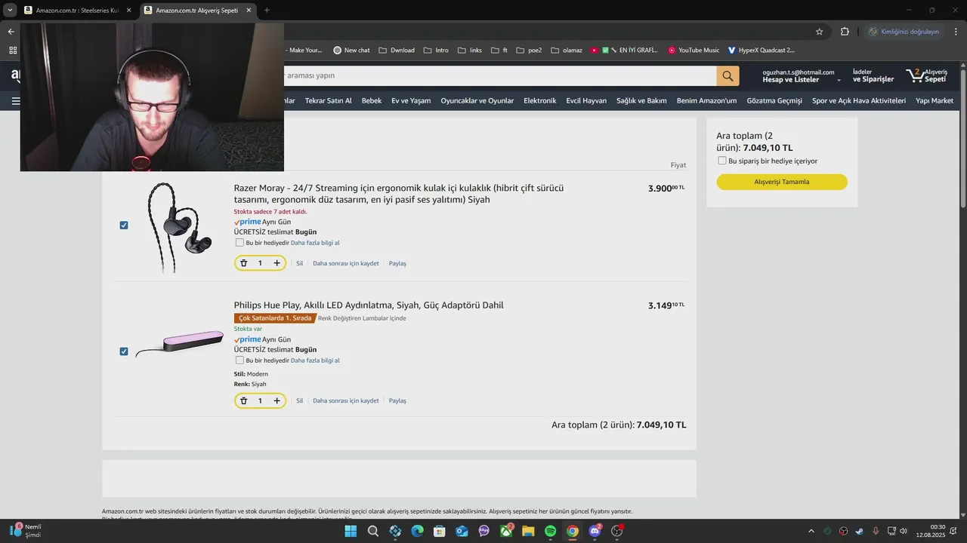Open the Chrome extensions puzzle icon
Viewport: 967px width, 543px height.
845,32
